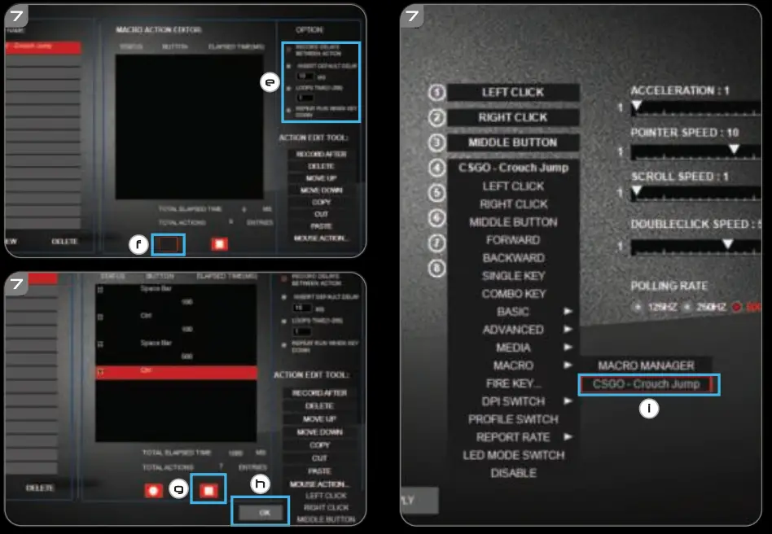Click RECORD AFTER in the empty macro editor
This screenshot has height=534, width=772.
coord(321,154)
